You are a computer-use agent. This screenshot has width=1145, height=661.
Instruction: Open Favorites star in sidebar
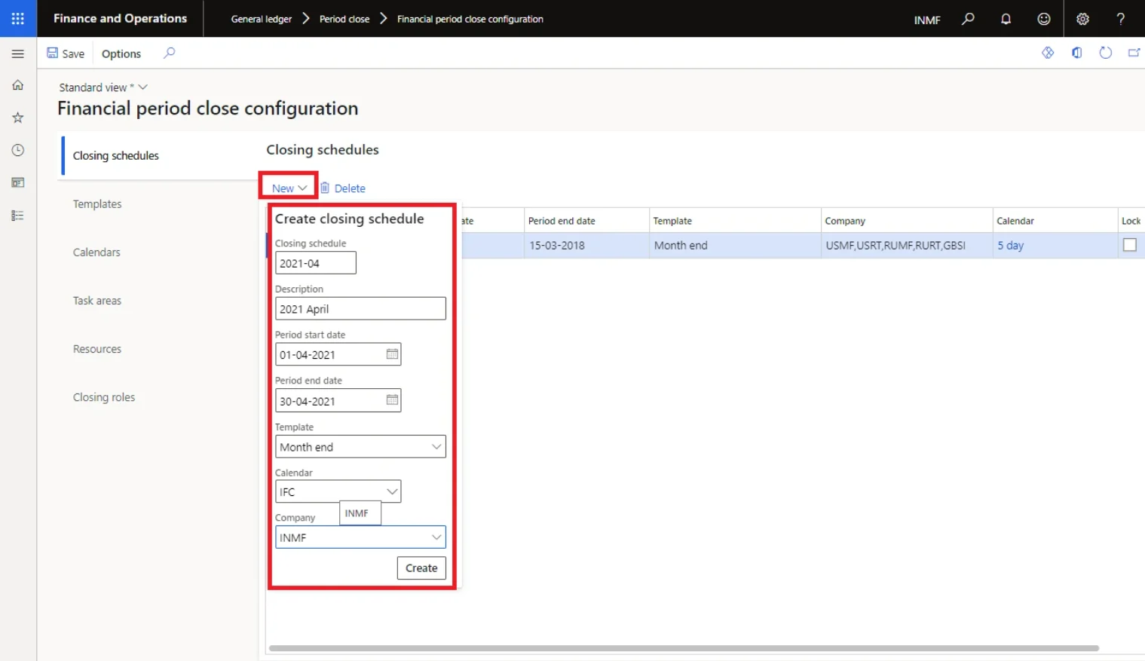tap(18, 118)
